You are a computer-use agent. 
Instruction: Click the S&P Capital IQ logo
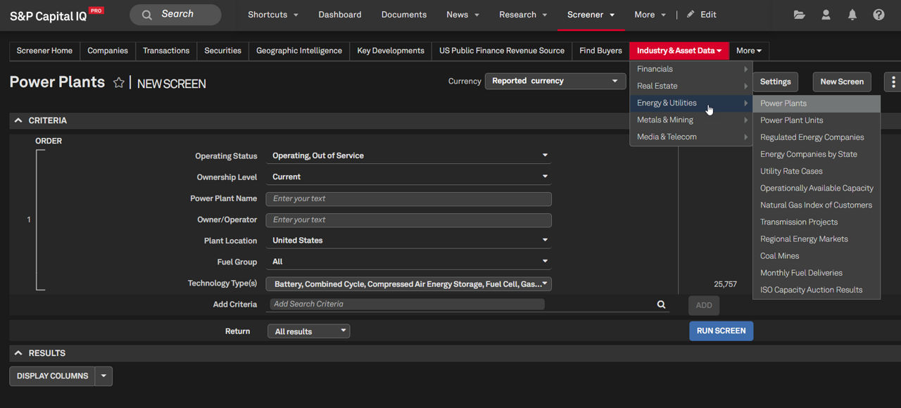tap(56, 15)
